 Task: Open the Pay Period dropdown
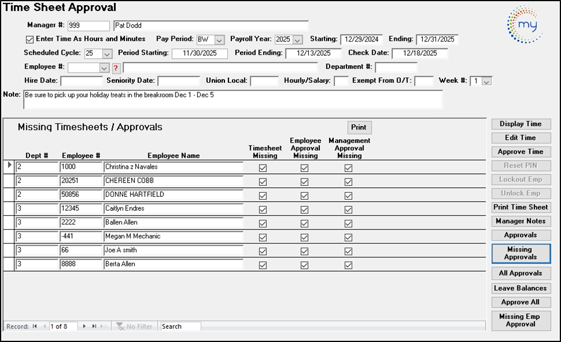point(219,40)
